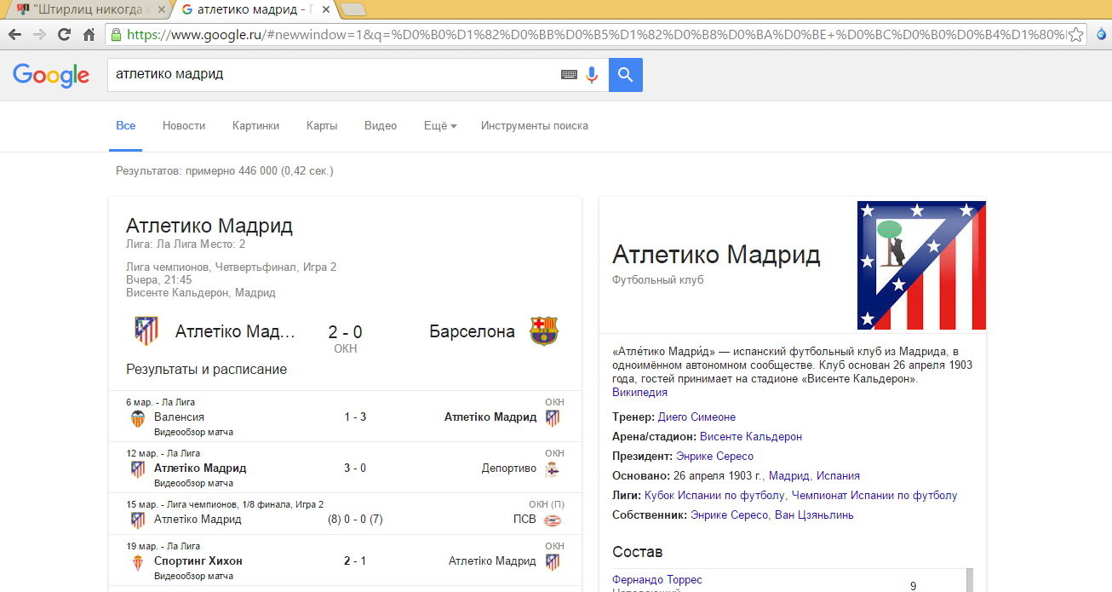Click the Футбольный клуб subtitle
The height and width of the screenshot is (592, 1112).
click(x=658, y=280)
